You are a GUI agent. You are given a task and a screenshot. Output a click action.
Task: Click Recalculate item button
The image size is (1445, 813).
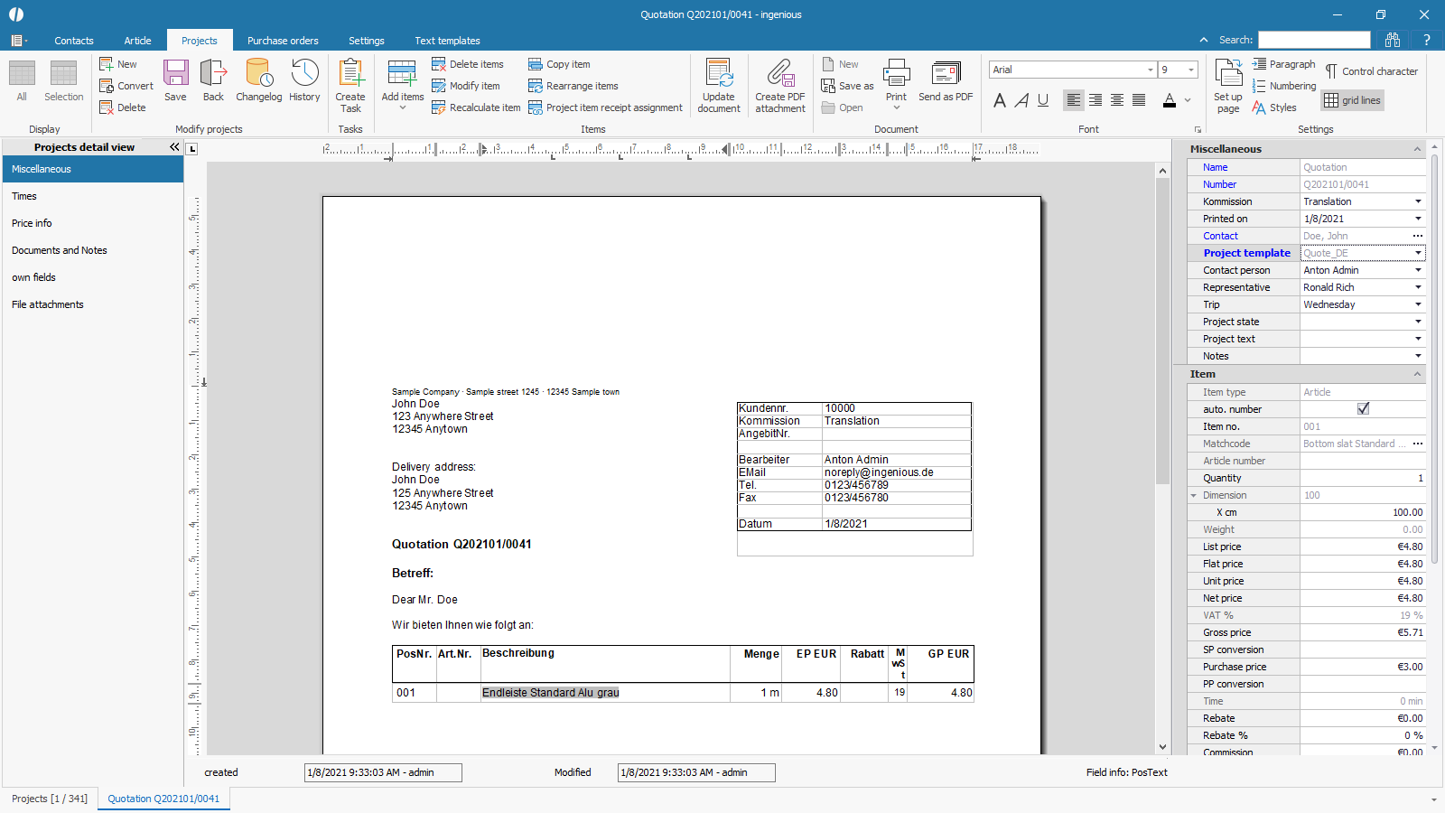476,107
